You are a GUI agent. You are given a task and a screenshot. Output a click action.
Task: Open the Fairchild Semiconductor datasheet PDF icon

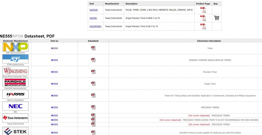click(x=93, y=84)
